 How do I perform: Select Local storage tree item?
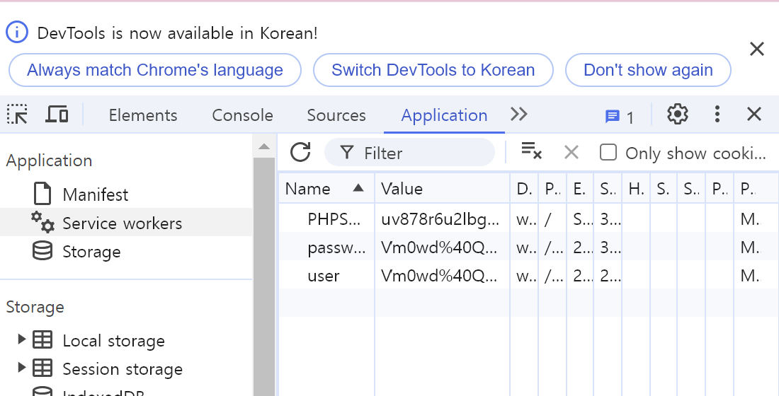[114, 341]
